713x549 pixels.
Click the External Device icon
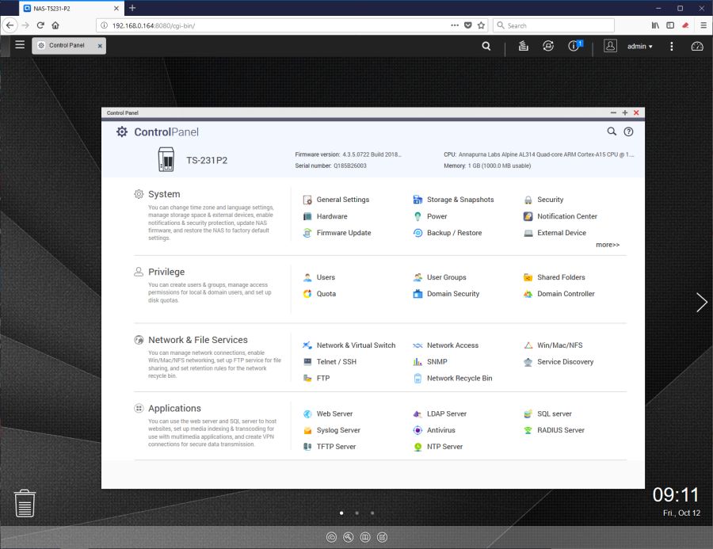tap(528, 233)
